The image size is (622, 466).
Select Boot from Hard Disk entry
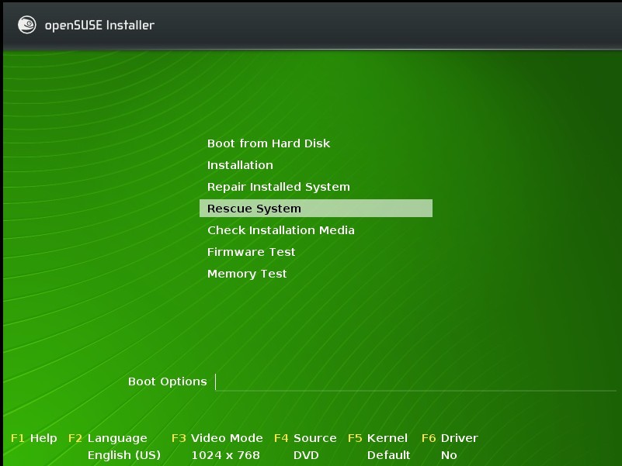pos(268,143)
